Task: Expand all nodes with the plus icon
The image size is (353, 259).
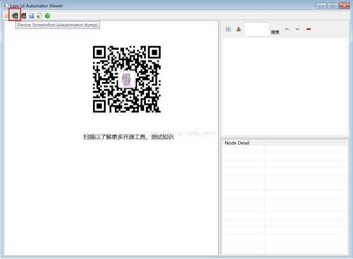Action: point(228,29)
